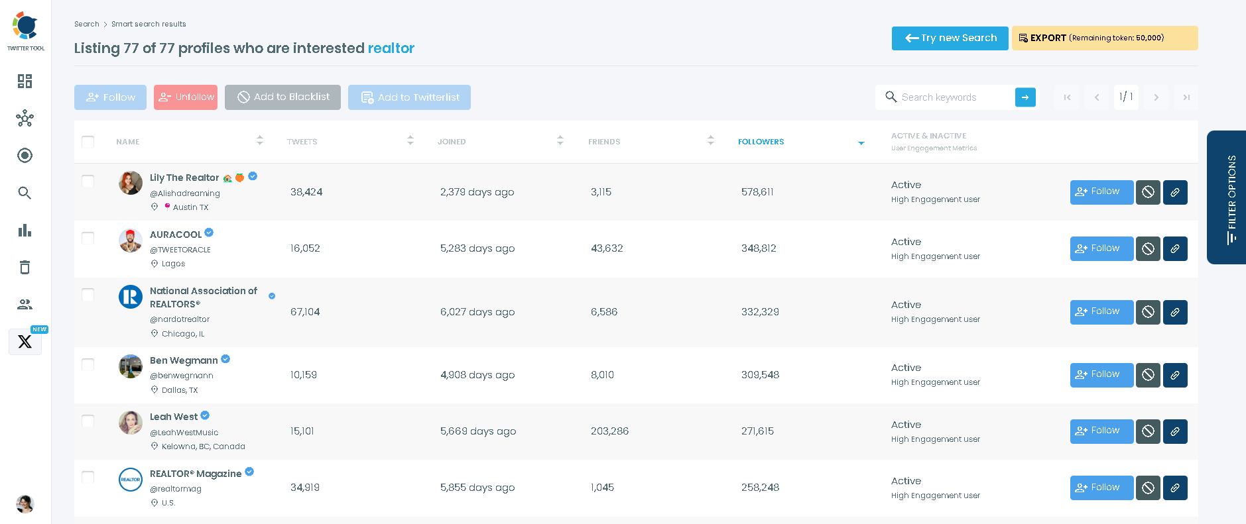1246x524 pixels.
Task: Open link icon for REALTOR Magazine
Action: tap(1175, 488)
